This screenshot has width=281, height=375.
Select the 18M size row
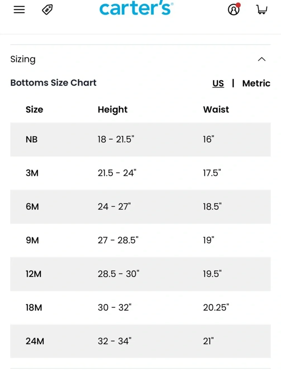[140, 307]
